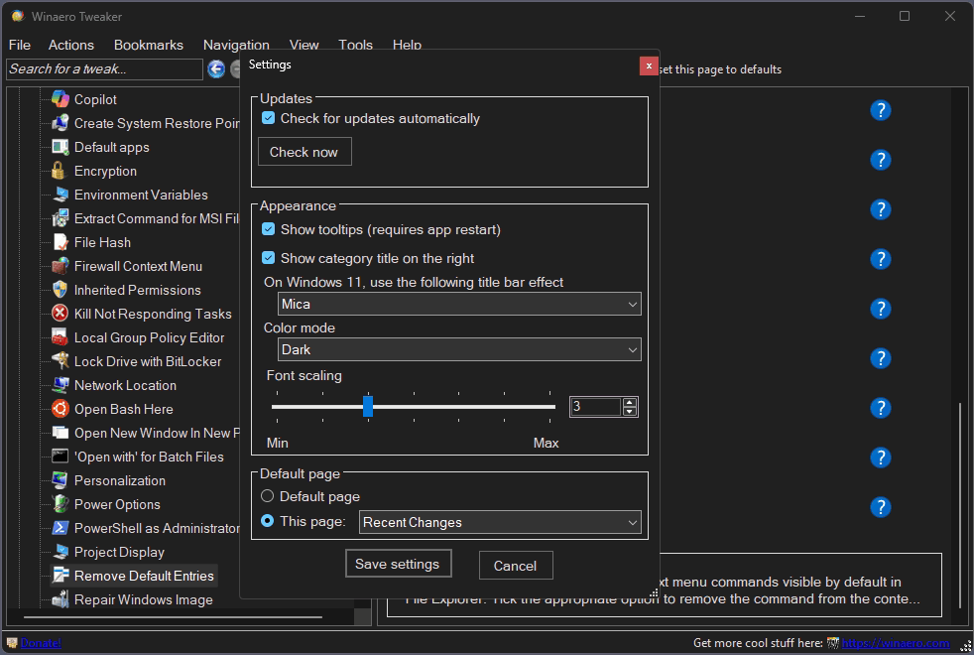Image resolution: width=974 pixels, height=655 pixels.
Task: Adjust the Font scaling slider
Action: tap(368, 406)
